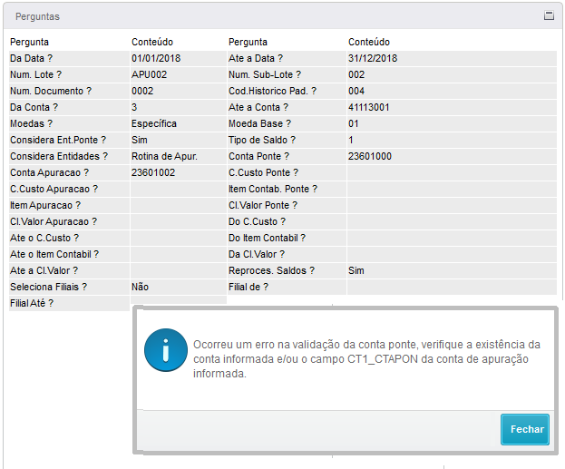Click empty content cell of C.Custo Apuracao

pos(179,189)
